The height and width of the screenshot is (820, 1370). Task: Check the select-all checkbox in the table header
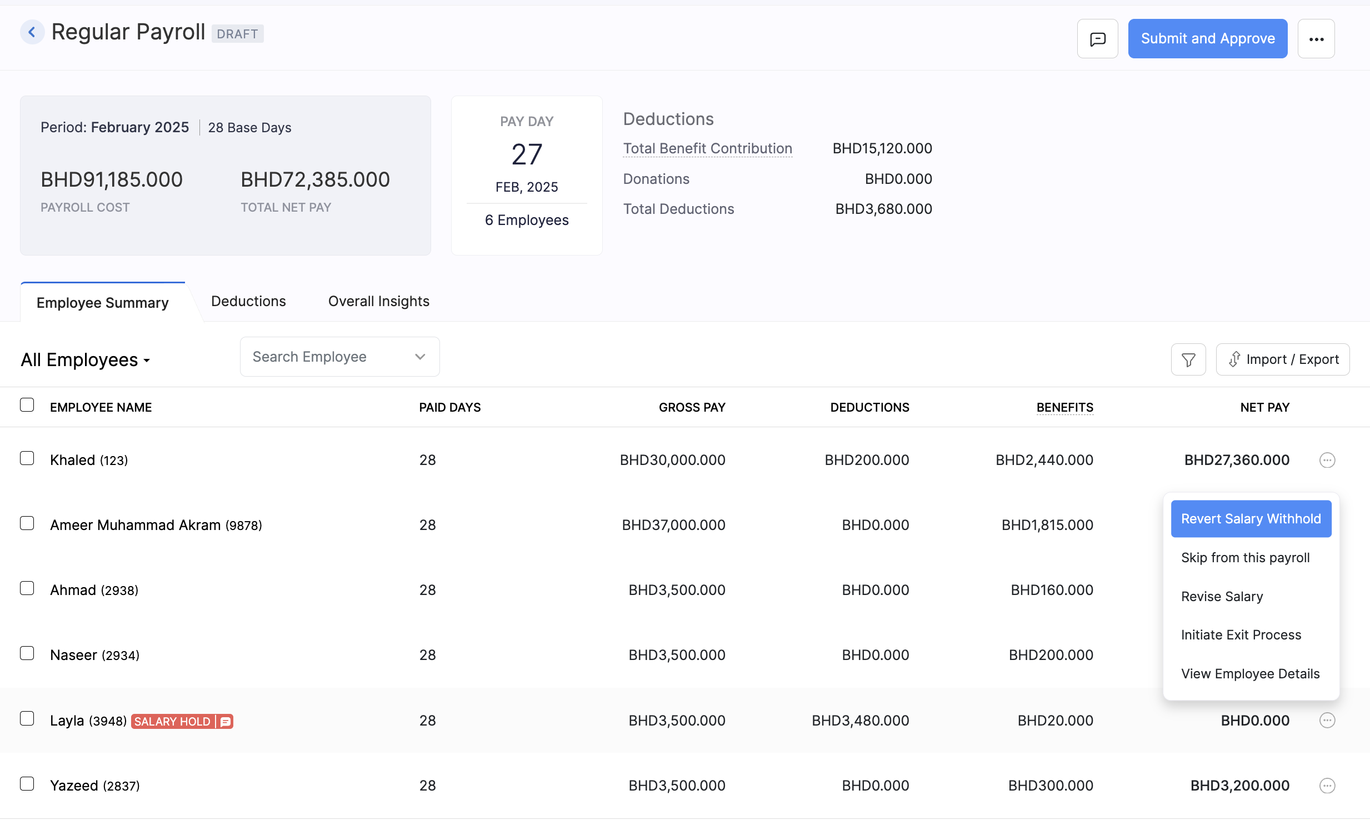pos(27,405)
